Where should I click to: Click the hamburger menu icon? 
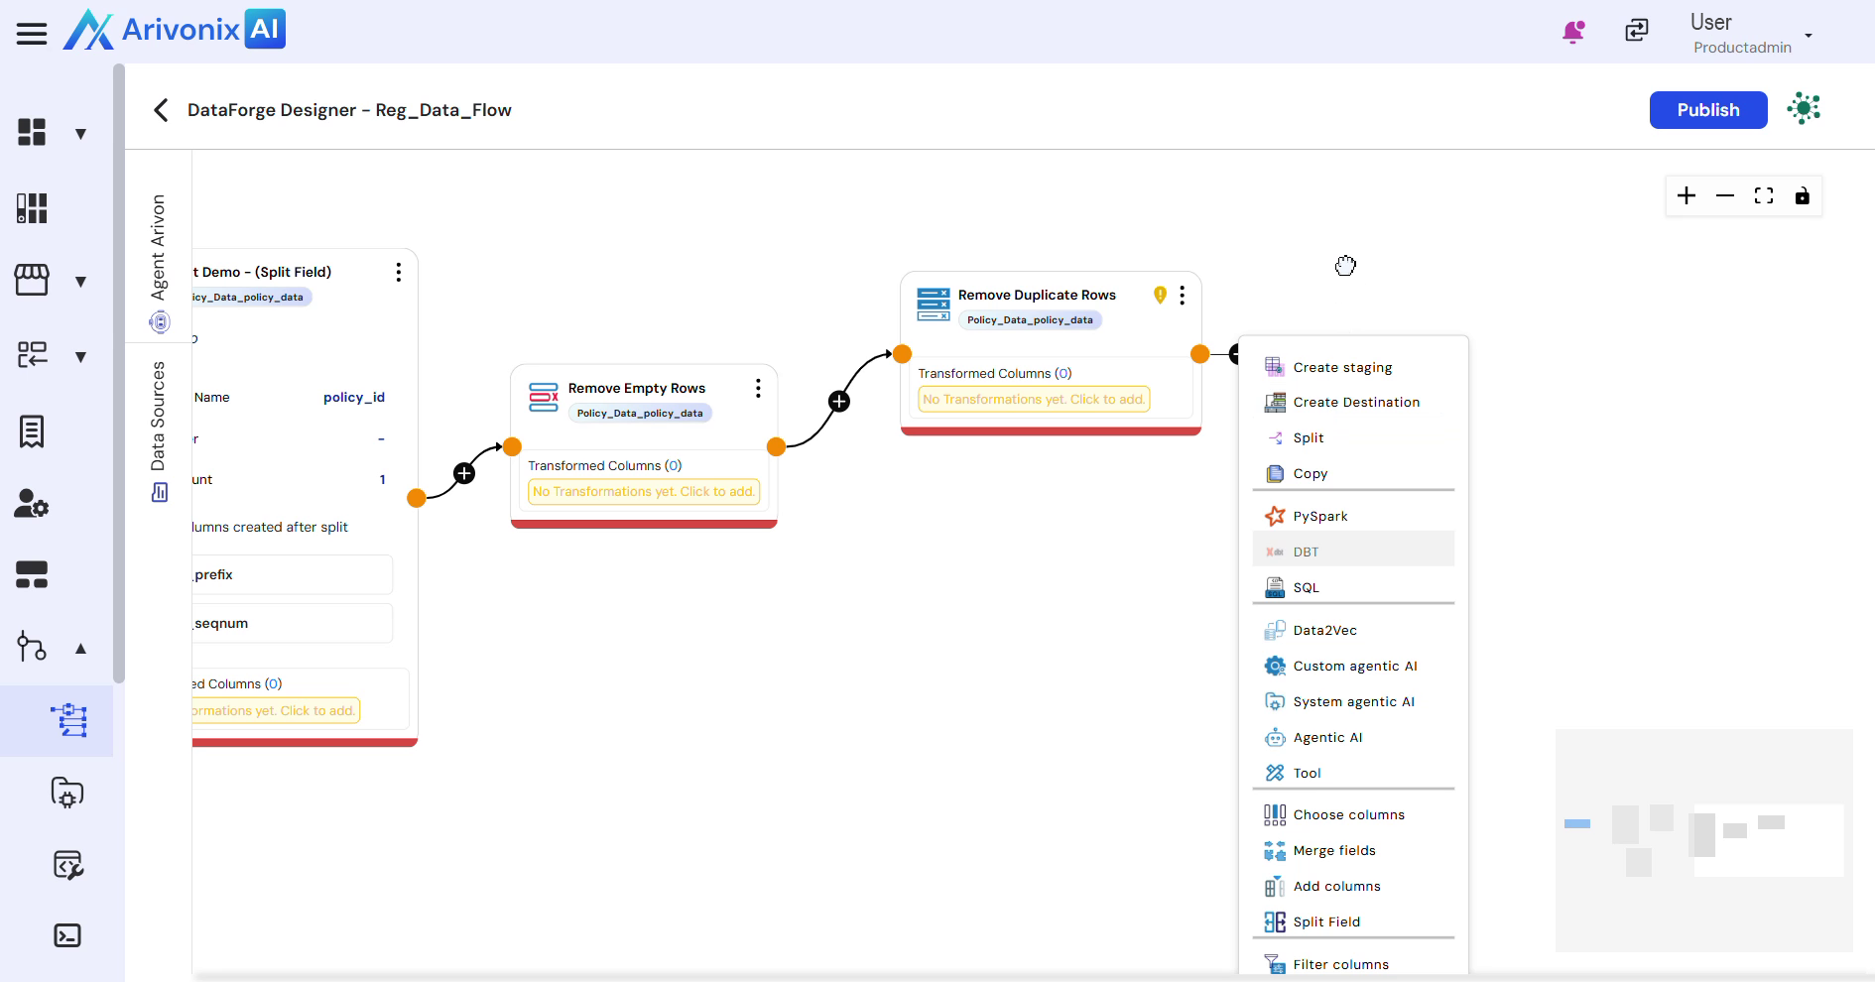[32, 34]
